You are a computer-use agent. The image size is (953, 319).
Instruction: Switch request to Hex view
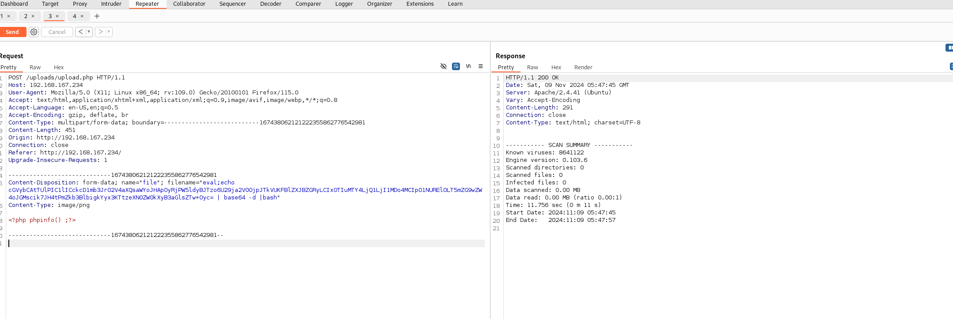coord(59,68)
